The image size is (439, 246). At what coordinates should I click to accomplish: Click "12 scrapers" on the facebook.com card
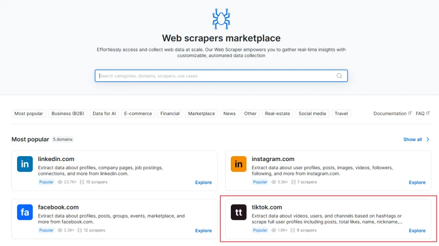pyautogui.click(x=94, y=230)
